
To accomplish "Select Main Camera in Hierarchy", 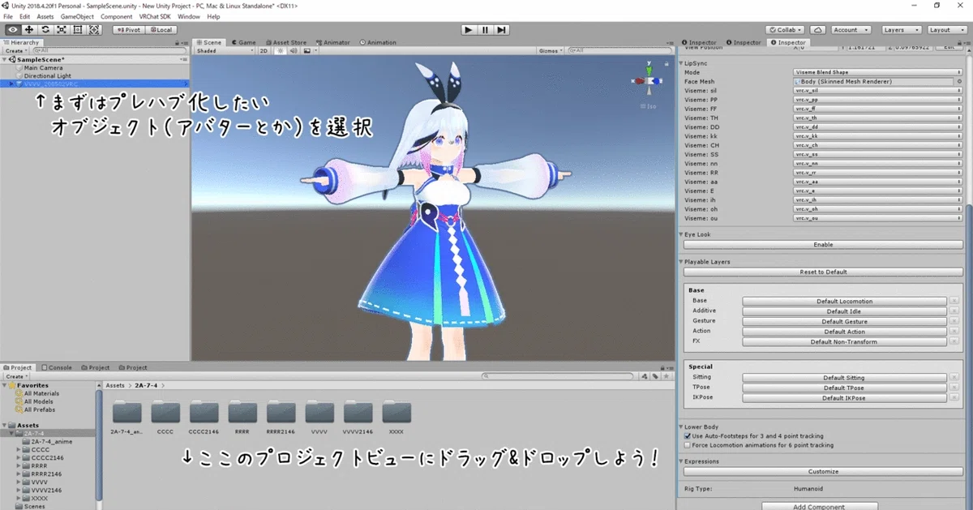I will tap(43, 68).
